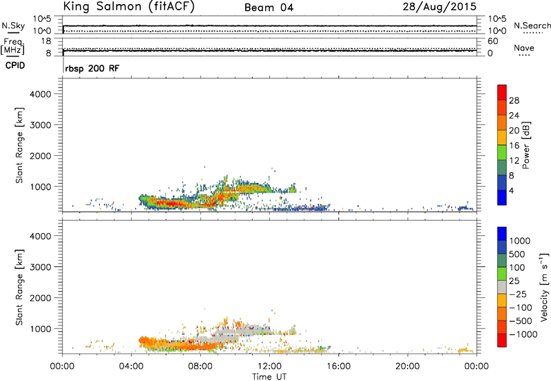
Task: Click the blue bottom of power colorbar
Action: pyautogui.click(x=502, y=197)
